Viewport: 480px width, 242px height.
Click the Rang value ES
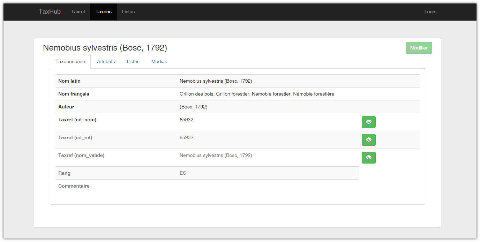pos(183,173)
